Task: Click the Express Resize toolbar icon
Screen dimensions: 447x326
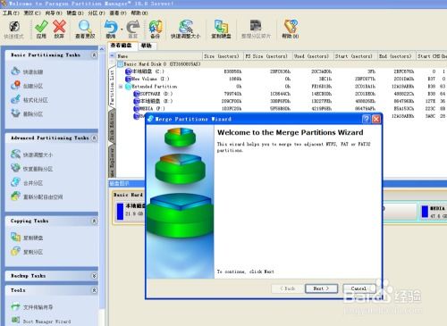Action: pos(185,29)
